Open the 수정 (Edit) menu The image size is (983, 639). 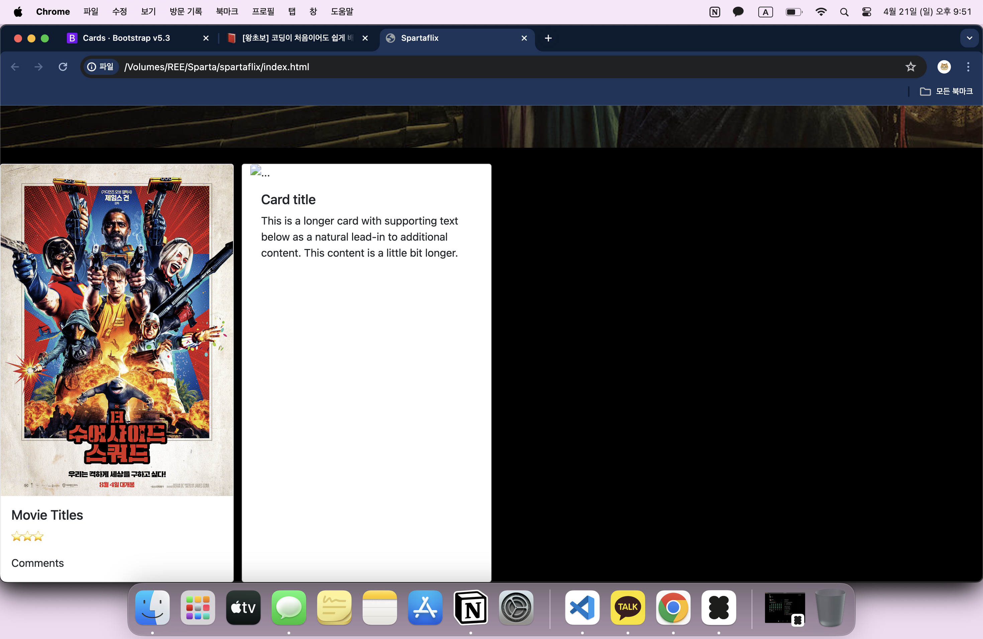[x=120, y=12]
